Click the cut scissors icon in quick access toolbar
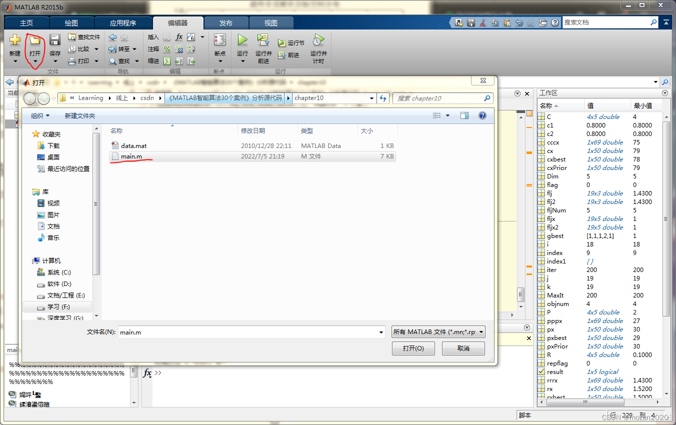The width and height of the screenshot is (676, 425). (483, 22)
